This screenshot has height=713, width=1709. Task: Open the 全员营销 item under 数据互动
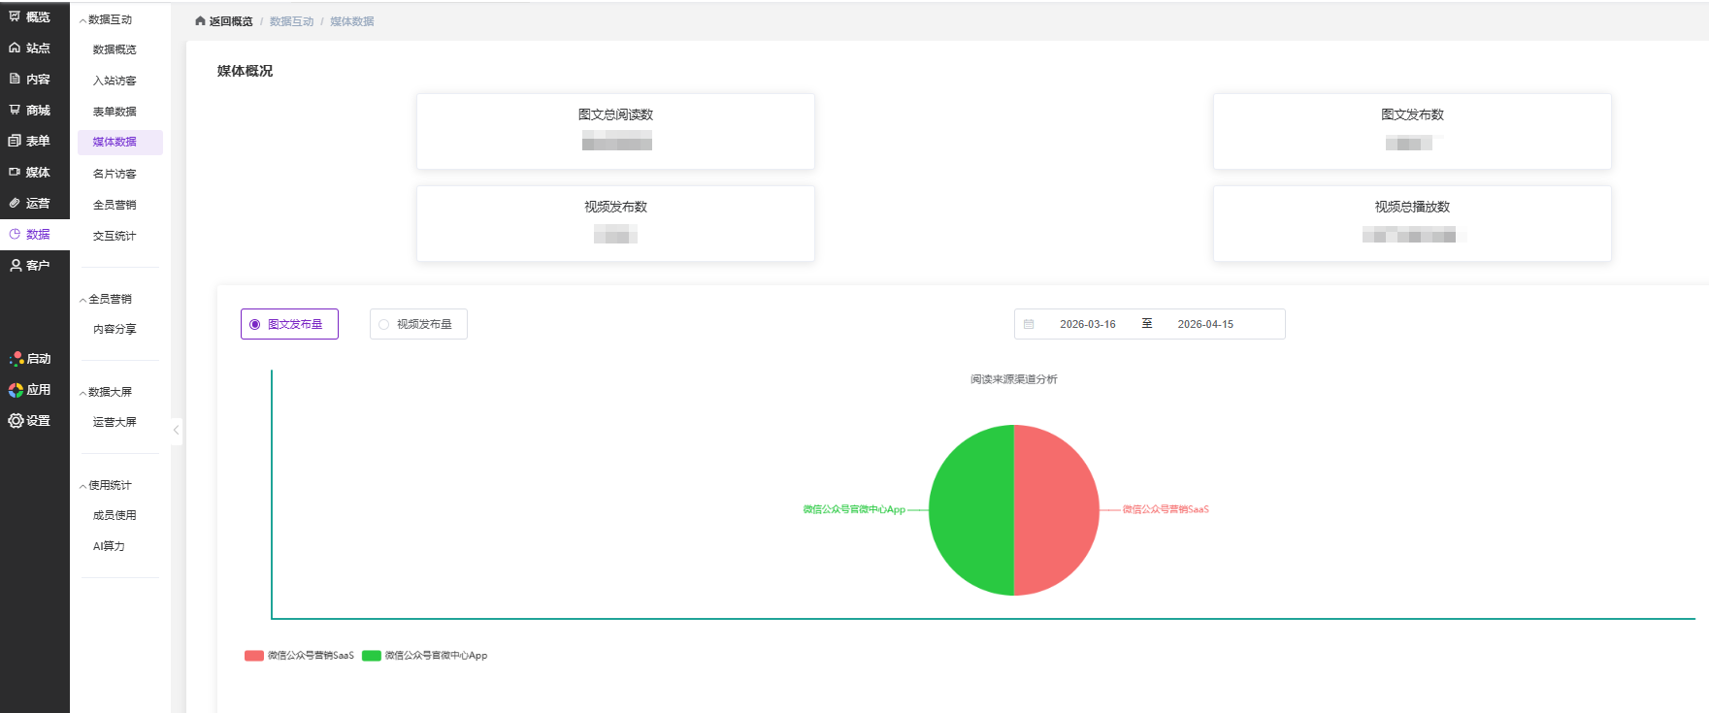pyautogui.click(x=115, y=205)
